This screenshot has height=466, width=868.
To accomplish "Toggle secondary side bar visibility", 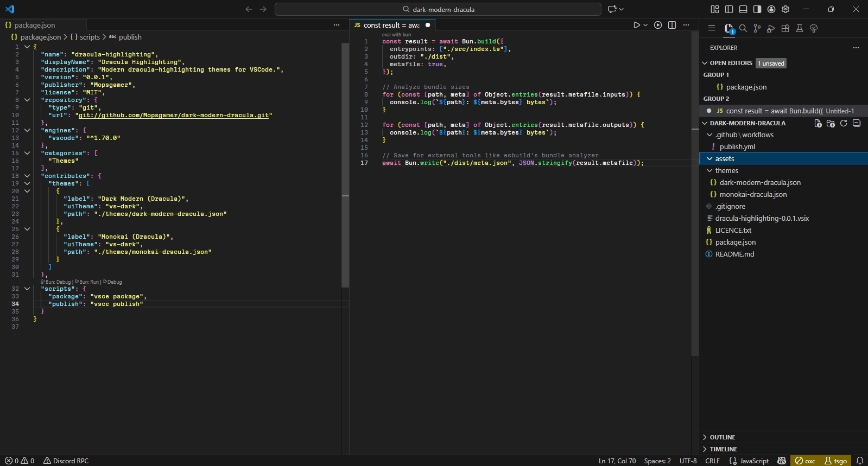I will click(757, 9).
